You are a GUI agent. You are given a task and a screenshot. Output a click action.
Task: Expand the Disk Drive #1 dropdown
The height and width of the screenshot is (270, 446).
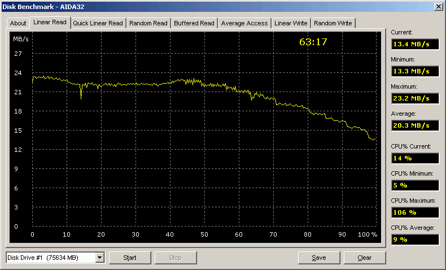pyautogui.click(x=100, y=258)
